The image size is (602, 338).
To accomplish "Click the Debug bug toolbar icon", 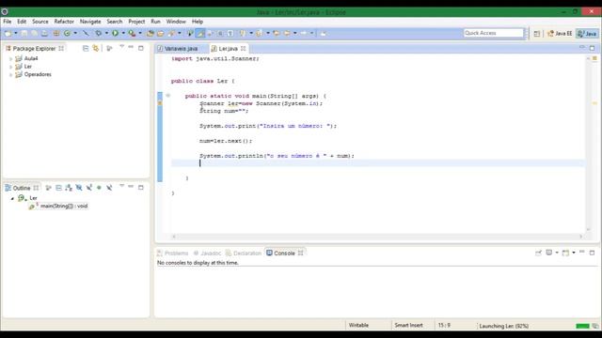I will (x=99, y=34).
